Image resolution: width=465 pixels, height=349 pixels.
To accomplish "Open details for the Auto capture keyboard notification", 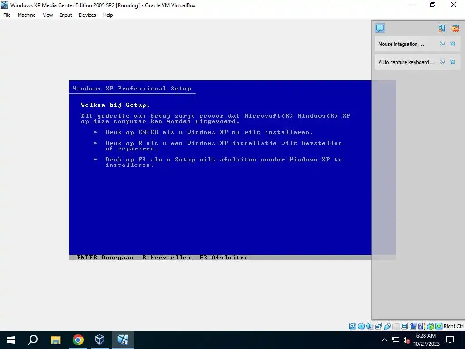I will [442, 62].
